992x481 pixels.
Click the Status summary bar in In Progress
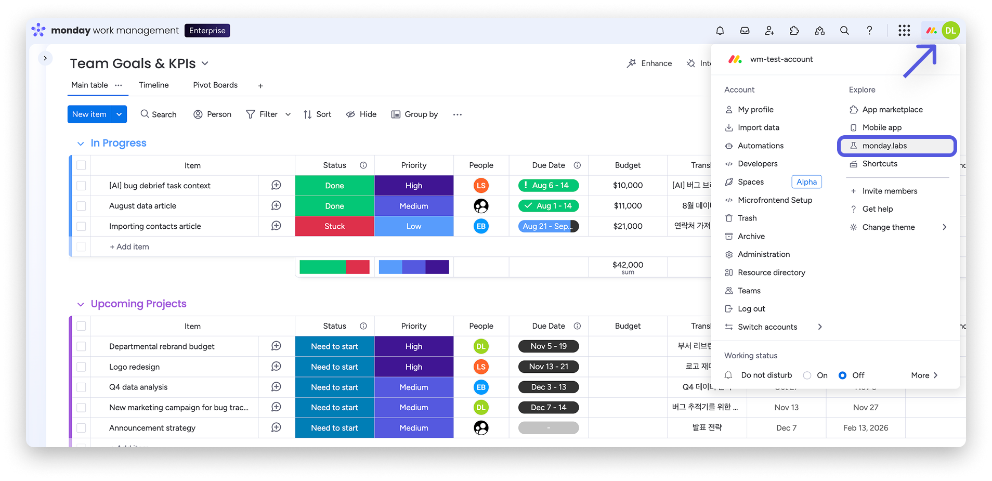pyautogui.click(x=334, y=267)
